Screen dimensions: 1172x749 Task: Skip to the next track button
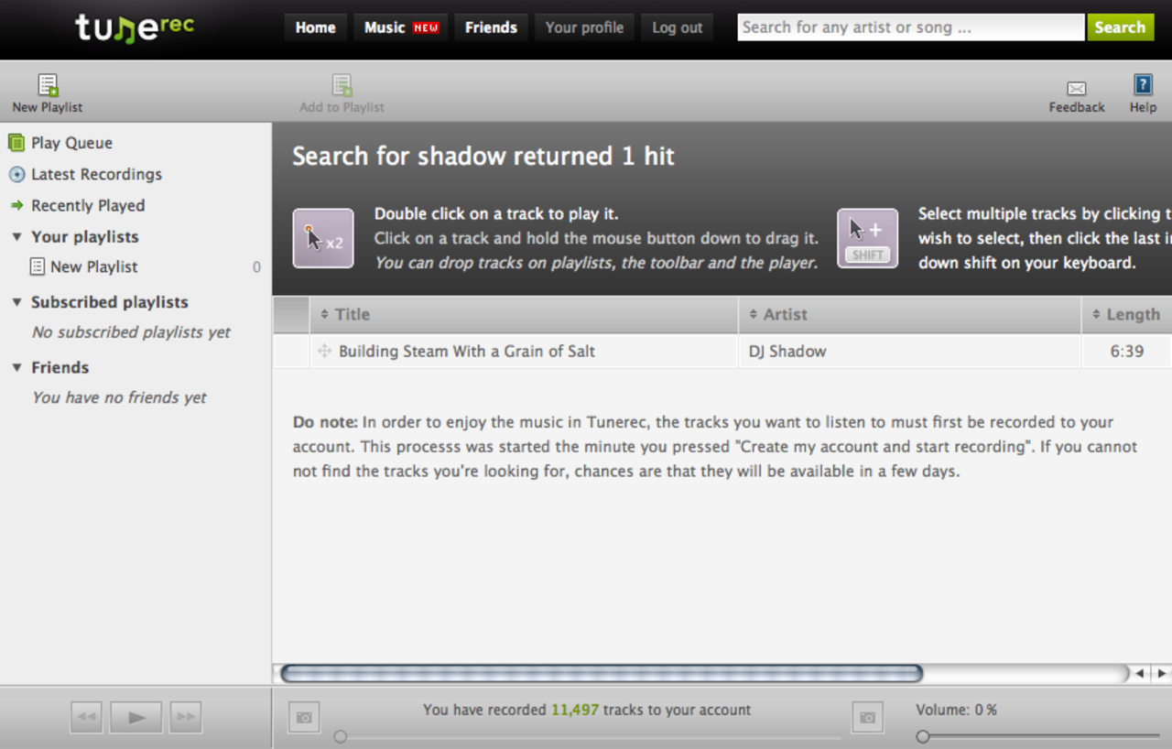[186, 717]
